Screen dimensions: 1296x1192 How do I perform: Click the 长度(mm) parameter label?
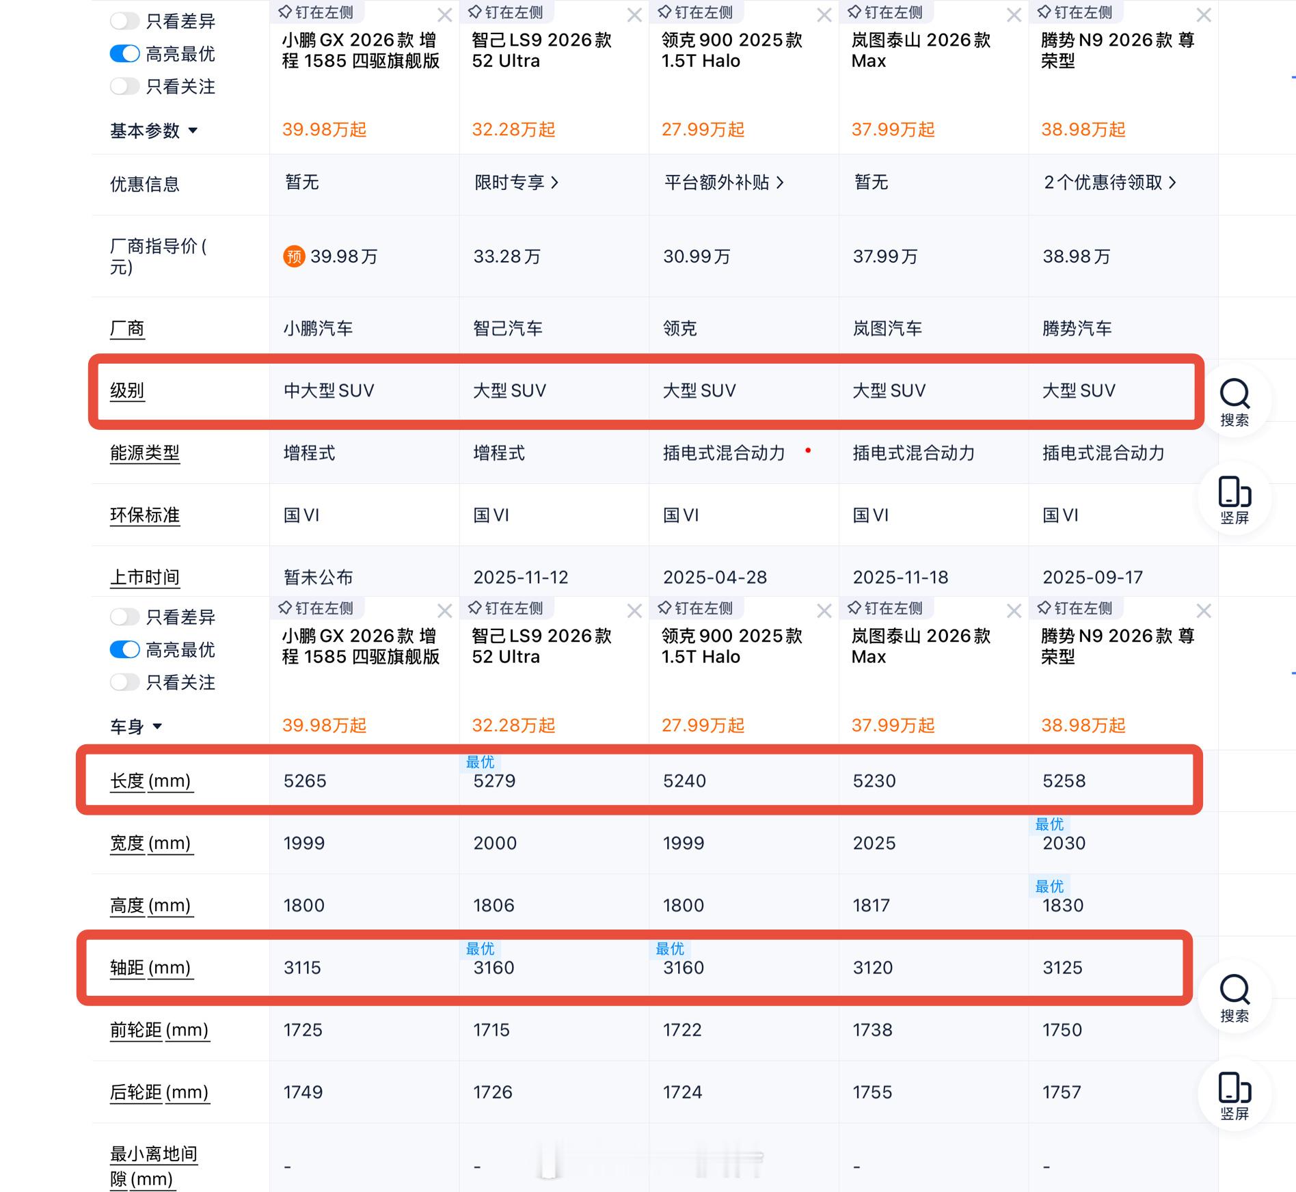(150, 781)
